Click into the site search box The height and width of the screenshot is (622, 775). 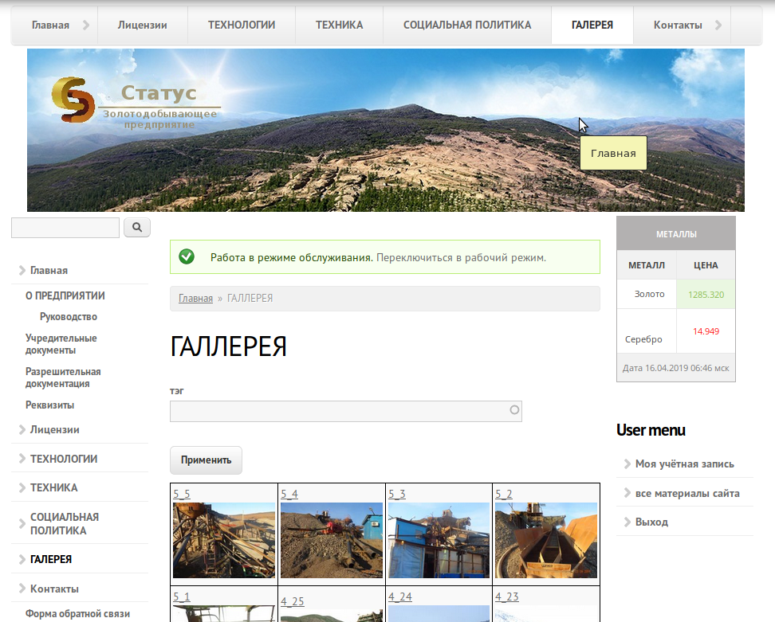click(x=65, y=228)
